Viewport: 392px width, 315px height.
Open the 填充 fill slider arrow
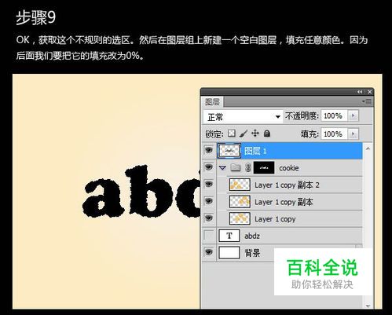pyautogui.click(x=354, y=134)
